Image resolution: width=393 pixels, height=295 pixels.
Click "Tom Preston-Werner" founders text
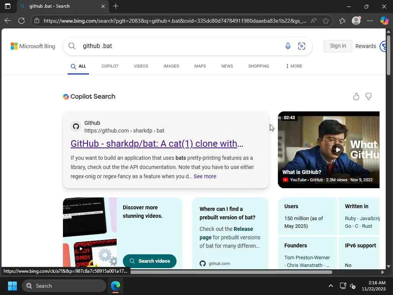pos(307,258)
